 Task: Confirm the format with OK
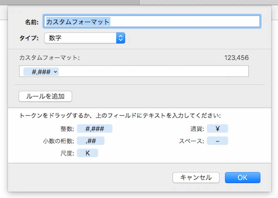point(242,177)
